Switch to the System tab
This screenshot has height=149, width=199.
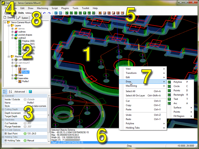pos(23,18)
